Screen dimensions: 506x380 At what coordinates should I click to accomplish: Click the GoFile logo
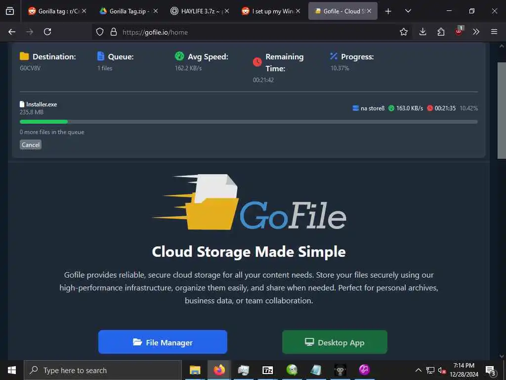pyautogui.click(x=249, y=202)
